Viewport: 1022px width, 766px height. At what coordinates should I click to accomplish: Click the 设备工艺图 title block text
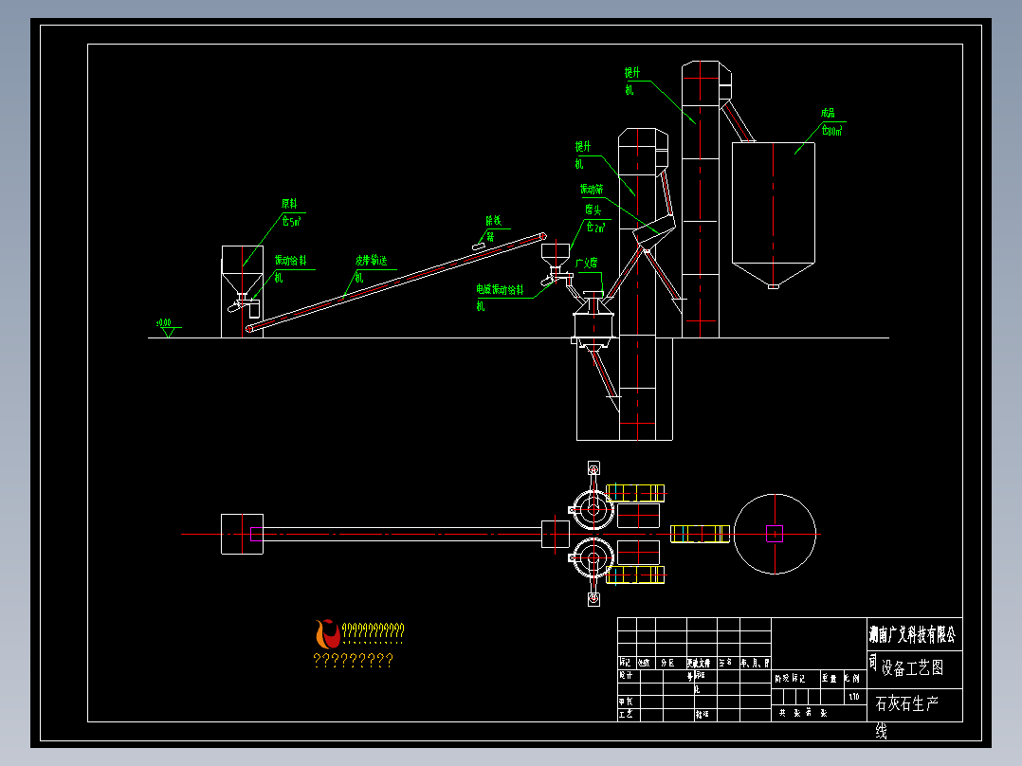point(912,667)
